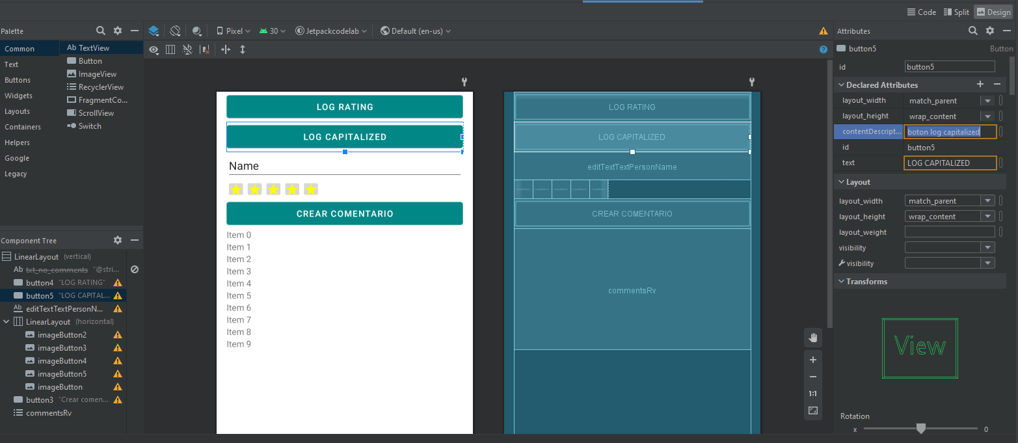Open the View Options eye menu
This screenshot has height=443, width=1018.
coord(154,49)
